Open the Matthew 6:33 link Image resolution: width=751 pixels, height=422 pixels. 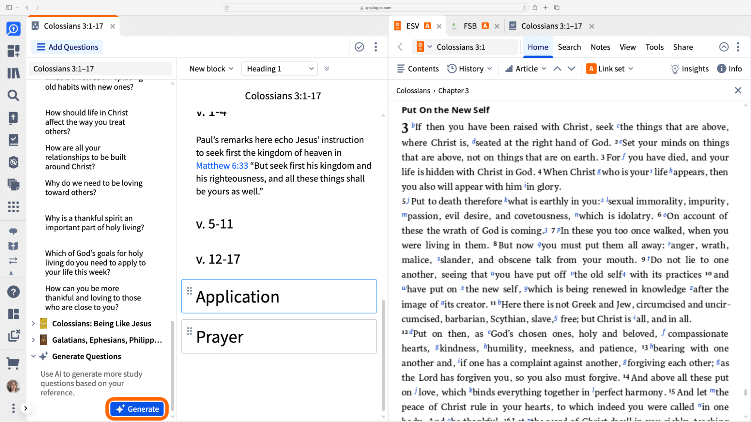(222, 165)
